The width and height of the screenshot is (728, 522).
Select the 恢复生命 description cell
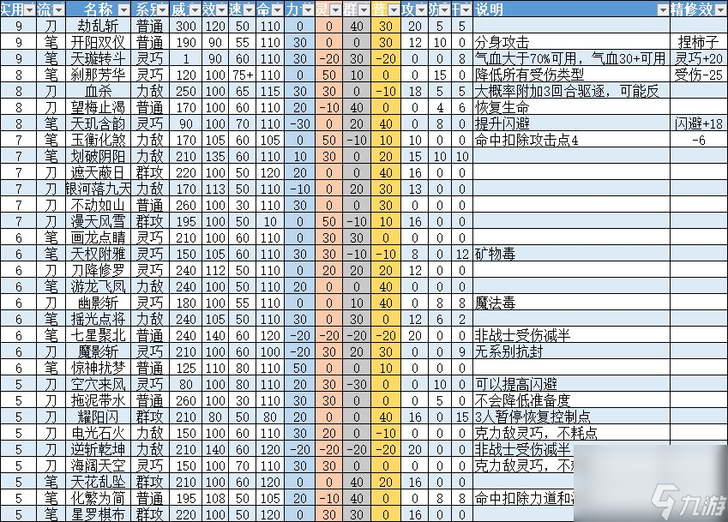[571, 107]
